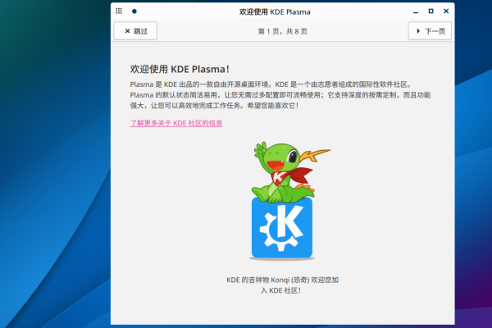Click the page indicator 第 1 页，共 8 页
This screenshot has height=328, width=492.
pos(281,31)
